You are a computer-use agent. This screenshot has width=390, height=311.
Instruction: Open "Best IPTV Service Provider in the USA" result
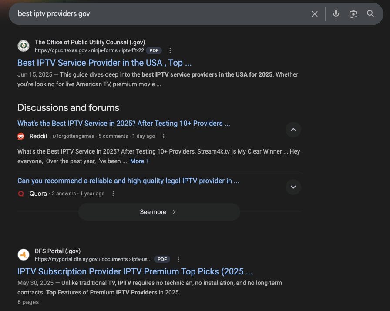coord(104,63)
